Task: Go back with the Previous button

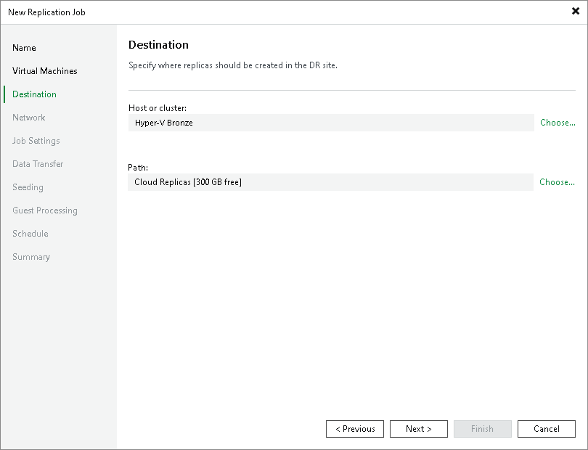Action: click(355, 428)
